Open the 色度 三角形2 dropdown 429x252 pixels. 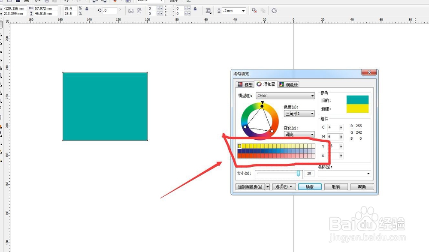(x=299, y=114)
